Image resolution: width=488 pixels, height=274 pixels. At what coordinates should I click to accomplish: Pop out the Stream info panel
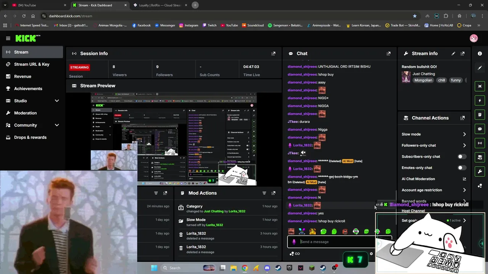462,54
